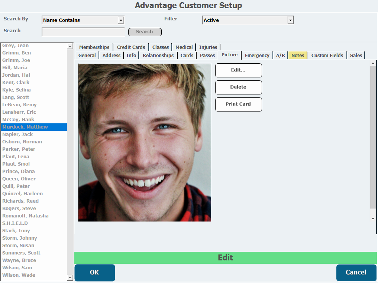378x283 pixels.
Task: Click the picture panel scroll-up arrow
Action: 373,63
